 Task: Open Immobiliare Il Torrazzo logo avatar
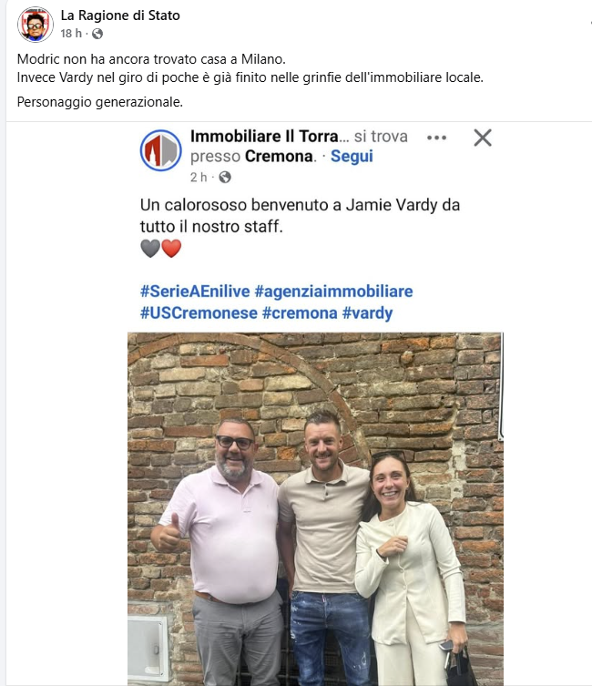click(x=160, y=150)
